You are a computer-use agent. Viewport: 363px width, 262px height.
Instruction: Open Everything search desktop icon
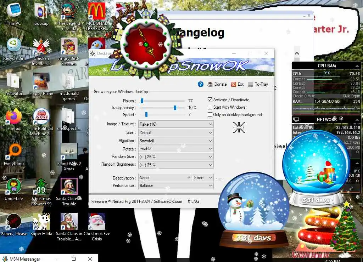14,154
